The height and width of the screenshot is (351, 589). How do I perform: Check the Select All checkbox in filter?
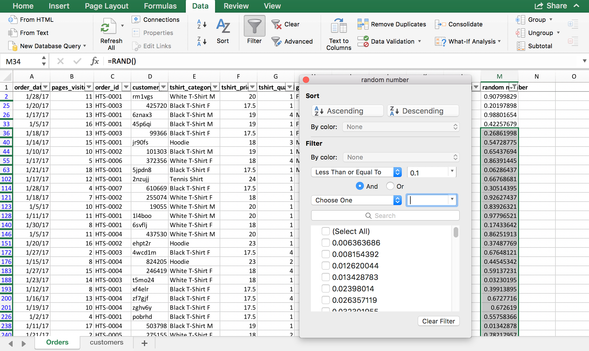325,231
